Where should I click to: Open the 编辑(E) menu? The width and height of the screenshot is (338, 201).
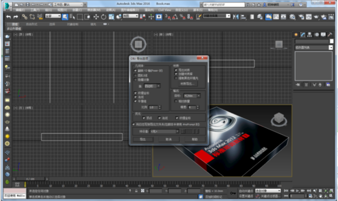click(x=20, y=10)
